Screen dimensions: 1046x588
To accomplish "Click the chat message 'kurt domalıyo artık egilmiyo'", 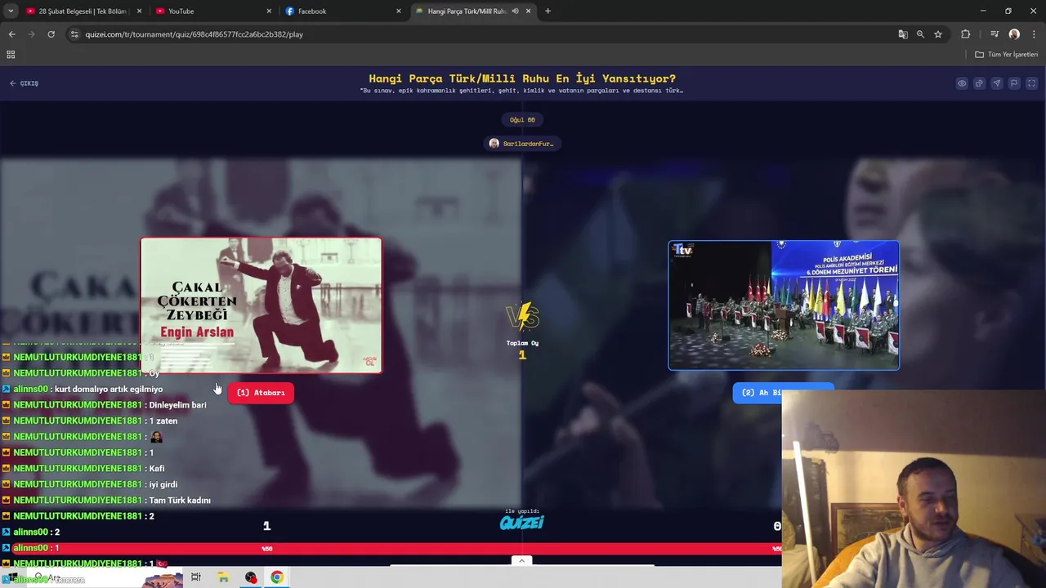I will tap(109, 390).
